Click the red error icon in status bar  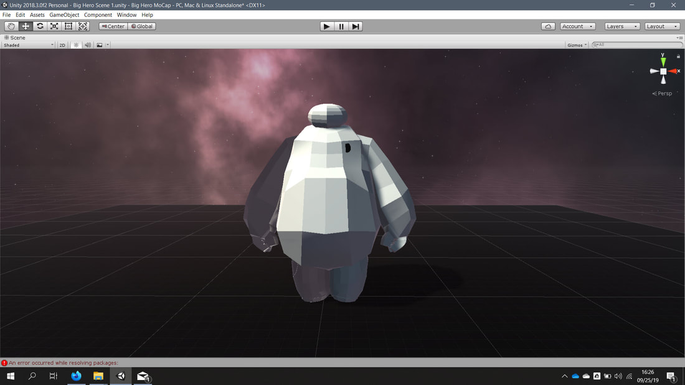coord(4,363)
